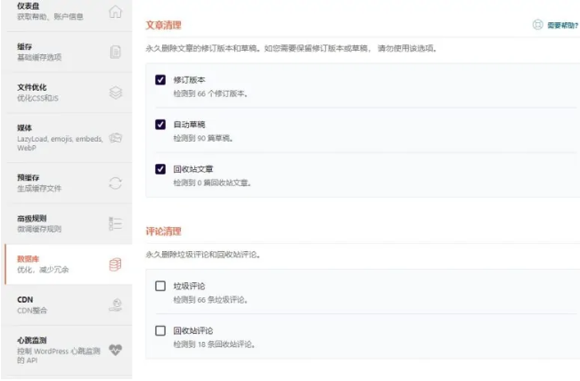Click the text 检测到 66 个修订版本
Viewport: 580px width, 381px height.
[x=210, y=93]
